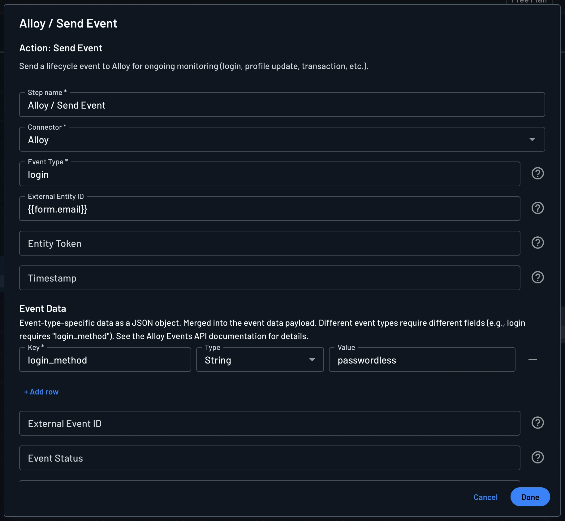
Task: Focus the Timestamp input field
Action: point(270,278)
